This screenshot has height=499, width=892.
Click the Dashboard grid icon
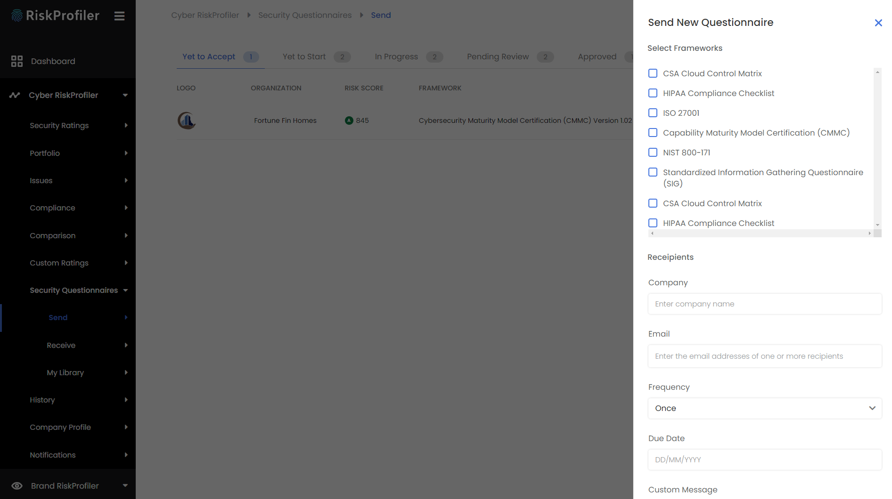coord(17,61)
